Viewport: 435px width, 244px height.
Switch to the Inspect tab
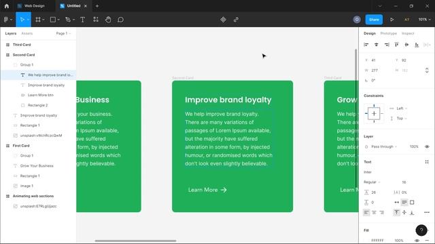[x=408, y=33]
